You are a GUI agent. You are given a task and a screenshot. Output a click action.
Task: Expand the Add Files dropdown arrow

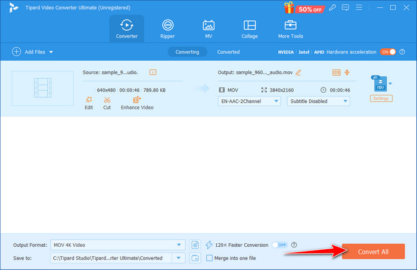(x=51, y=52)
